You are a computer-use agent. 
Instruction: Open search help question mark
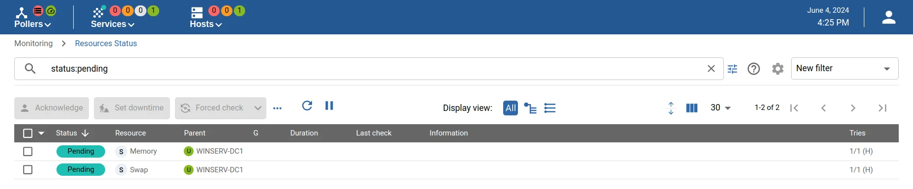tap(754, 69)
